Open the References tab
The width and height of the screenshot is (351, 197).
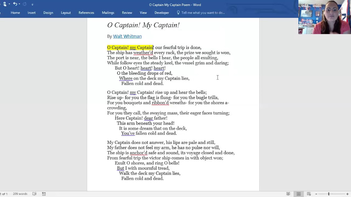pyautogui.click(x=86, y=13)
